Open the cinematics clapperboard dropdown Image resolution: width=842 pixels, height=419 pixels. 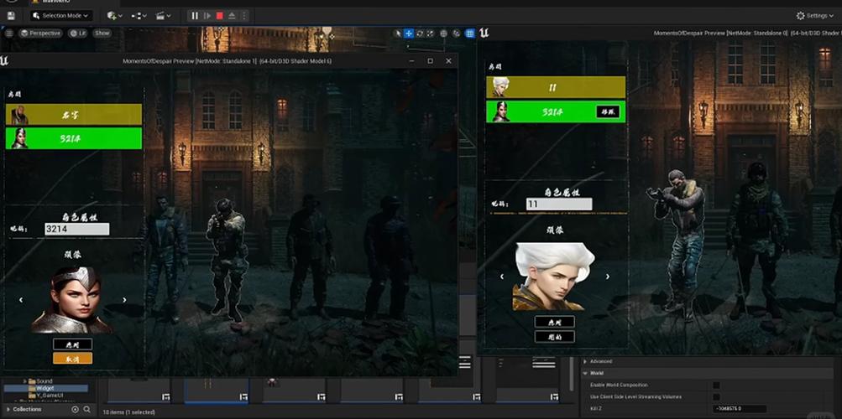(x=163, y=16)
